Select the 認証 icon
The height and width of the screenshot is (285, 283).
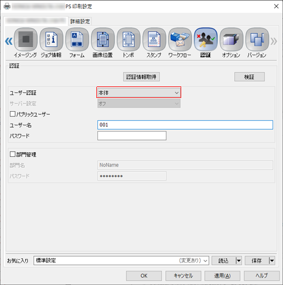[206, 39]
